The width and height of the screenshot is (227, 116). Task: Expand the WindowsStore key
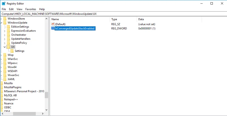click(x=1, y=19)
